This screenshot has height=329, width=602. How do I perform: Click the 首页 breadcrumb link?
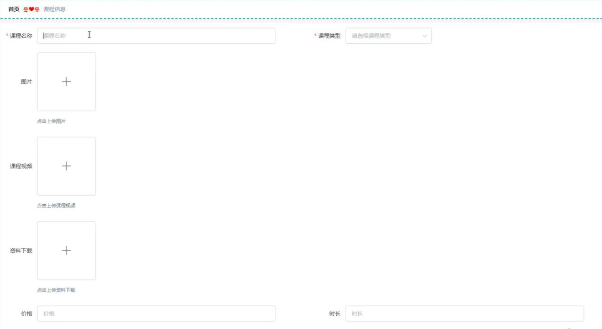(x=14, y=9)
